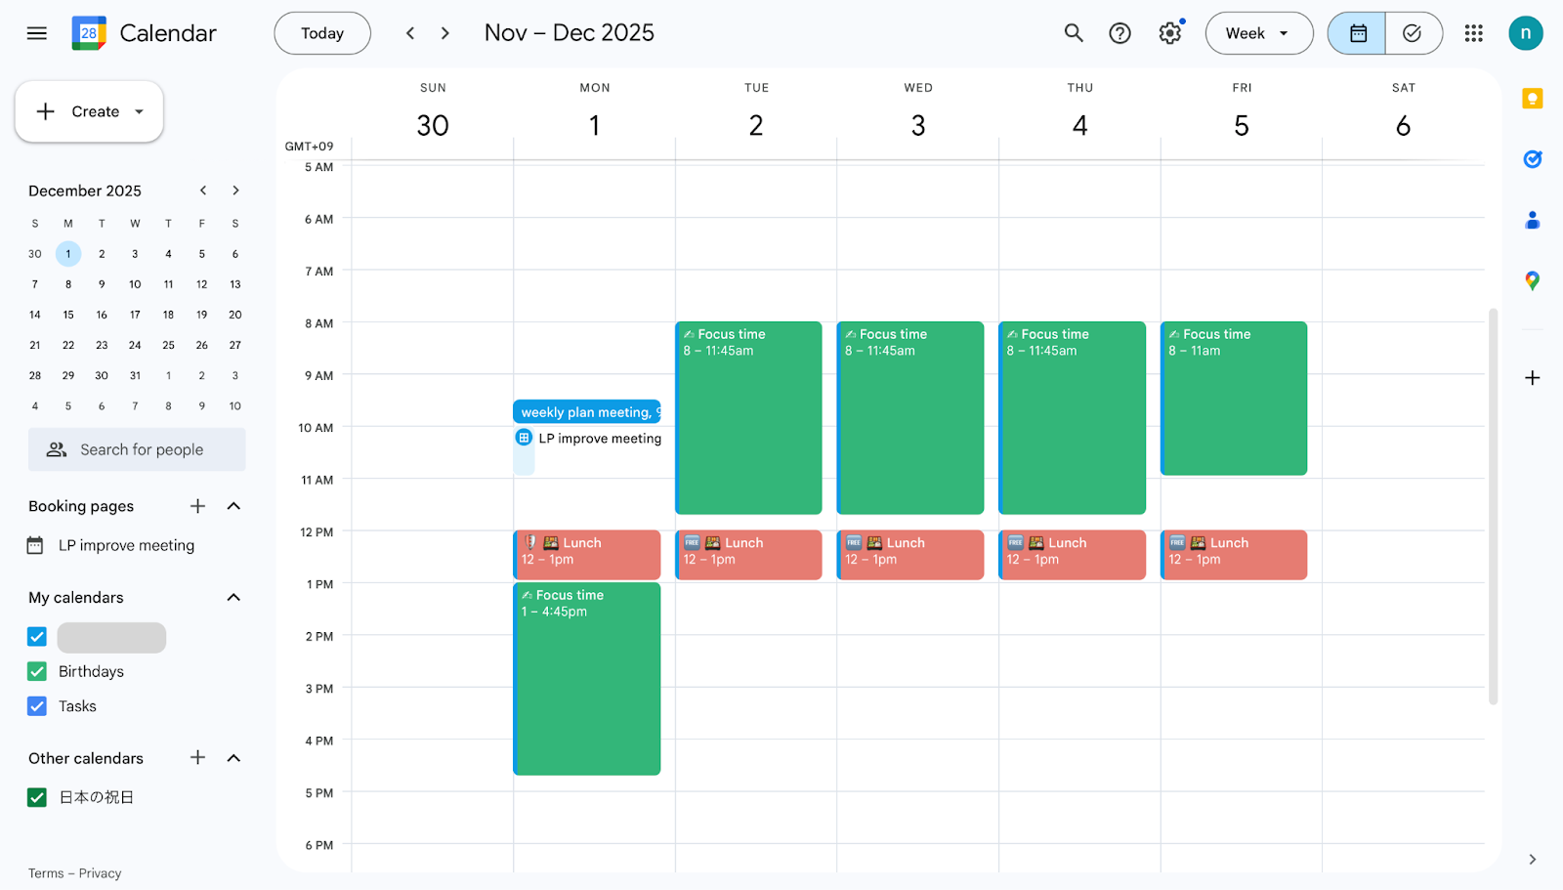Toggle the Tasks calendar checkbox
Screen dimensions: 1563x890
[x=37, y=706]
